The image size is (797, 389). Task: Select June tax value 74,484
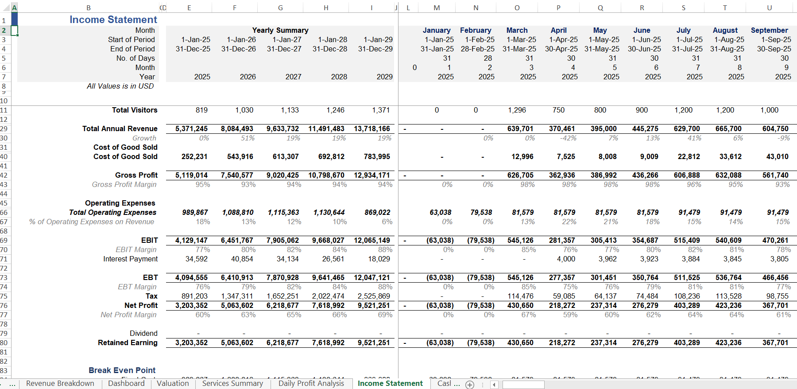tap(647, 296)
